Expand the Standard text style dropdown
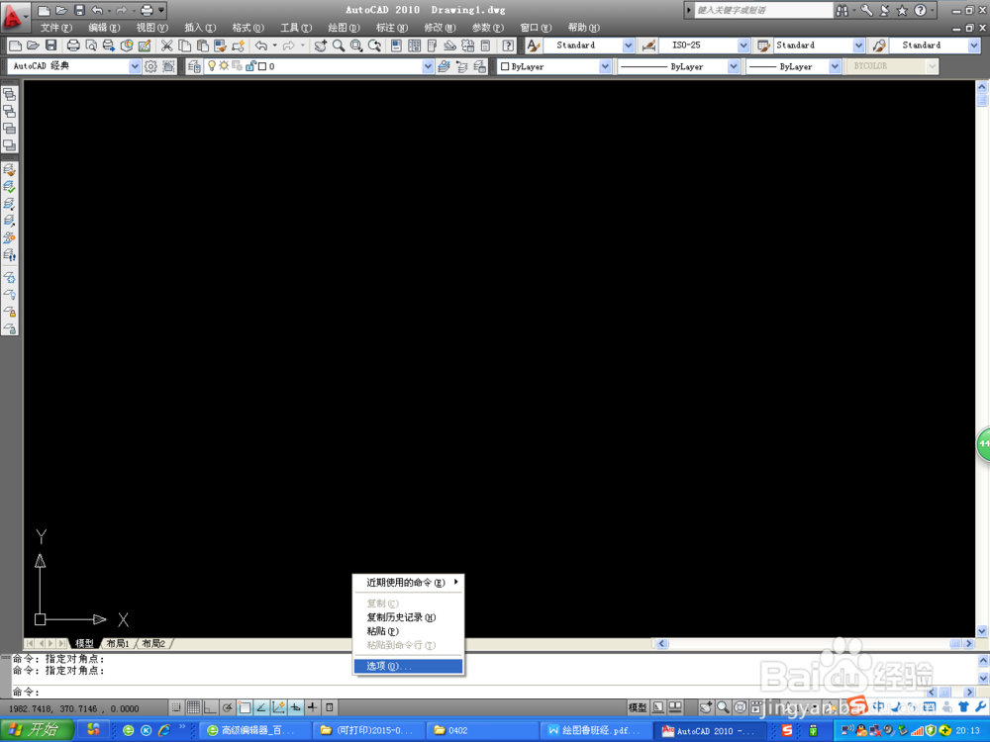Screen dimensions: 990x742 628,46
